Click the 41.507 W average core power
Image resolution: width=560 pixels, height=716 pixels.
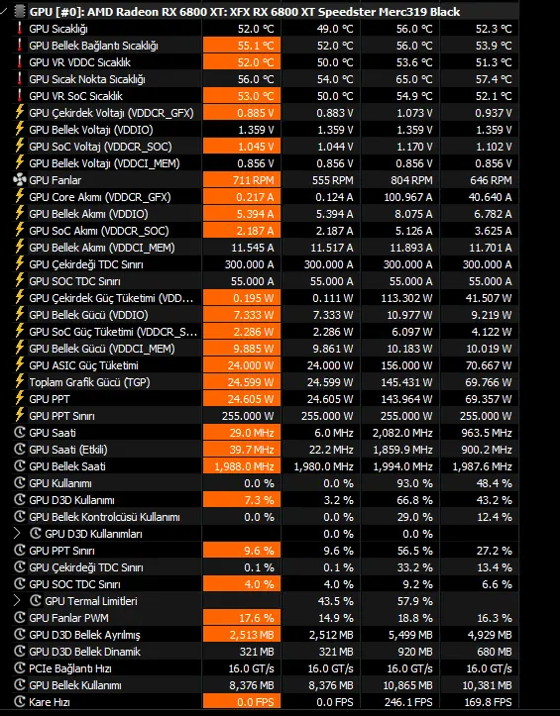(x=490, y=298)
